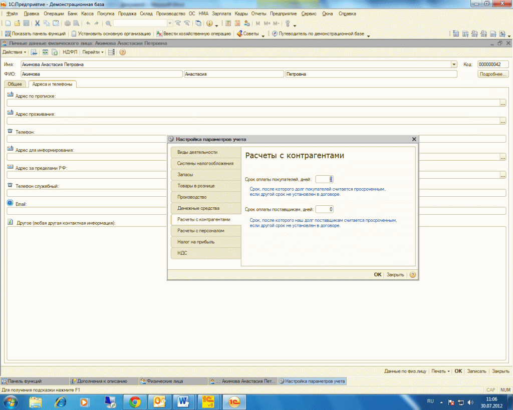Expand the Имя field dropdown arrow

(x=454, y=65)
